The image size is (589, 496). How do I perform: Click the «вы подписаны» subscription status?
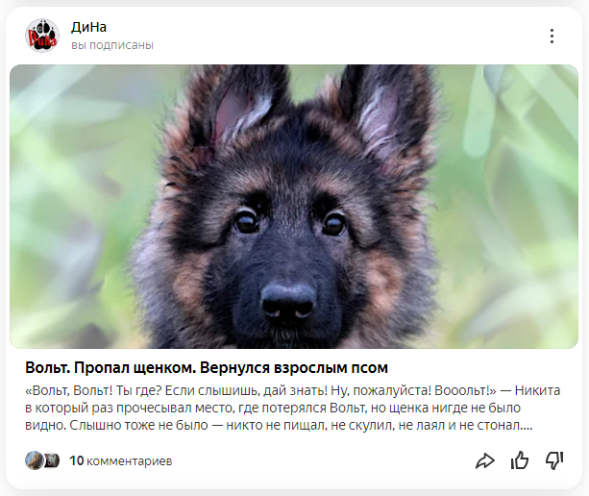[112, 45]
